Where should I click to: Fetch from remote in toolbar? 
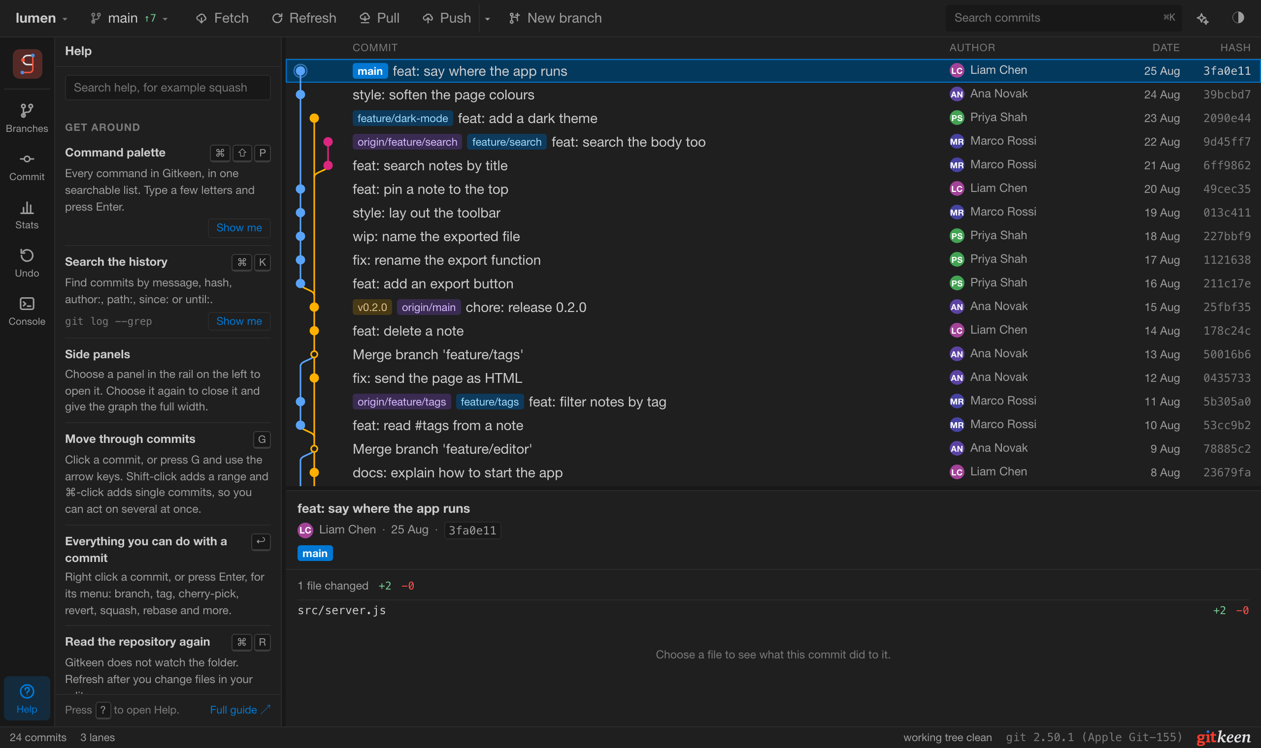tap(223, 18)
